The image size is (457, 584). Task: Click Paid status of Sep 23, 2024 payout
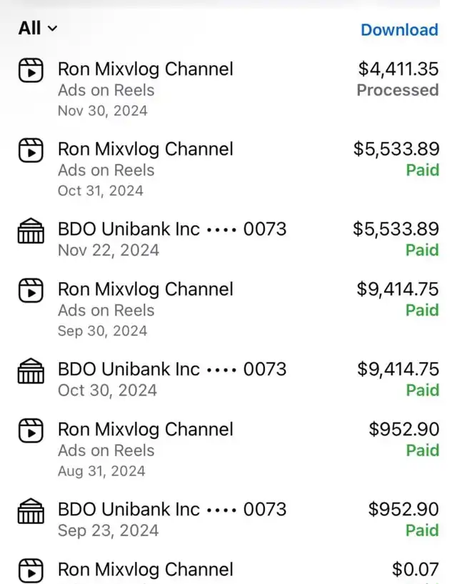click(x=422, y=530)
